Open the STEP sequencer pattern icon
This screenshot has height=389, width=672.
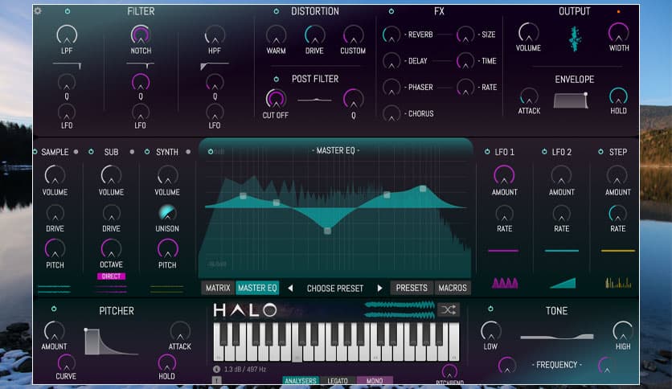point(618,283)
